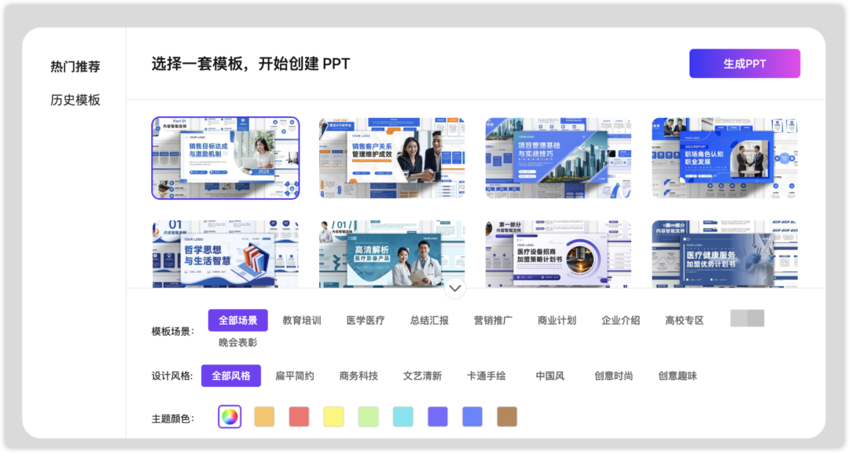
Task: Select the 高校专区 scene filter
Action: coord(683,320)
